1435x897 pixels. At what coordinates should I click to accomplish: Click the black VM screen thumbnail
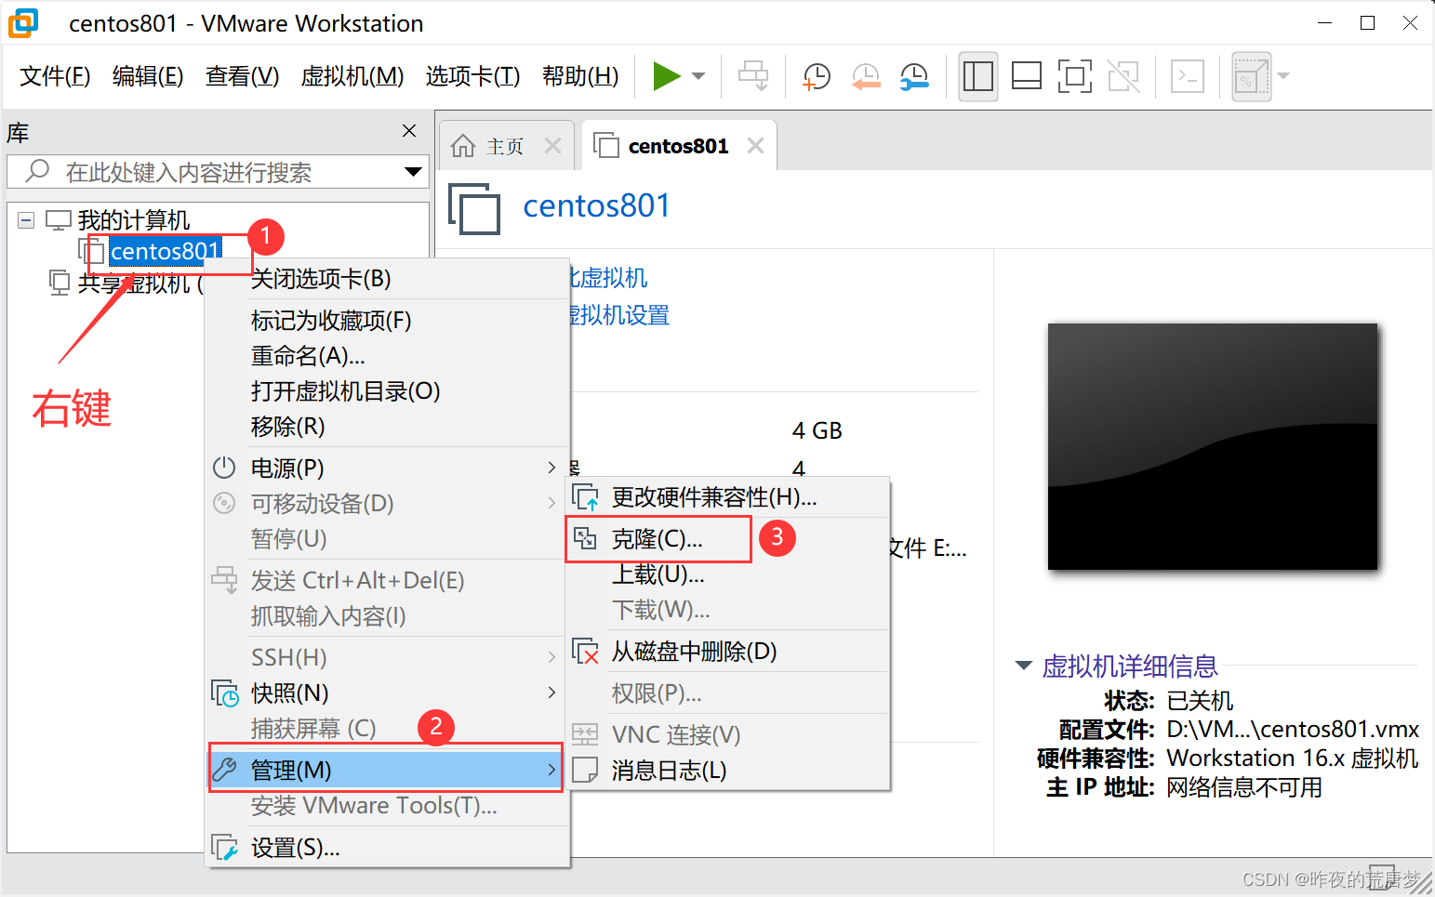(1212, 446)
